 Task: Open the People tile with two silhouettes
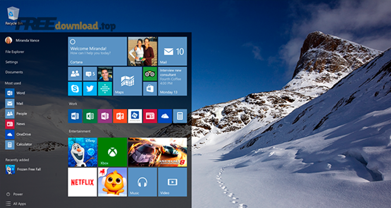coord(75,74)
